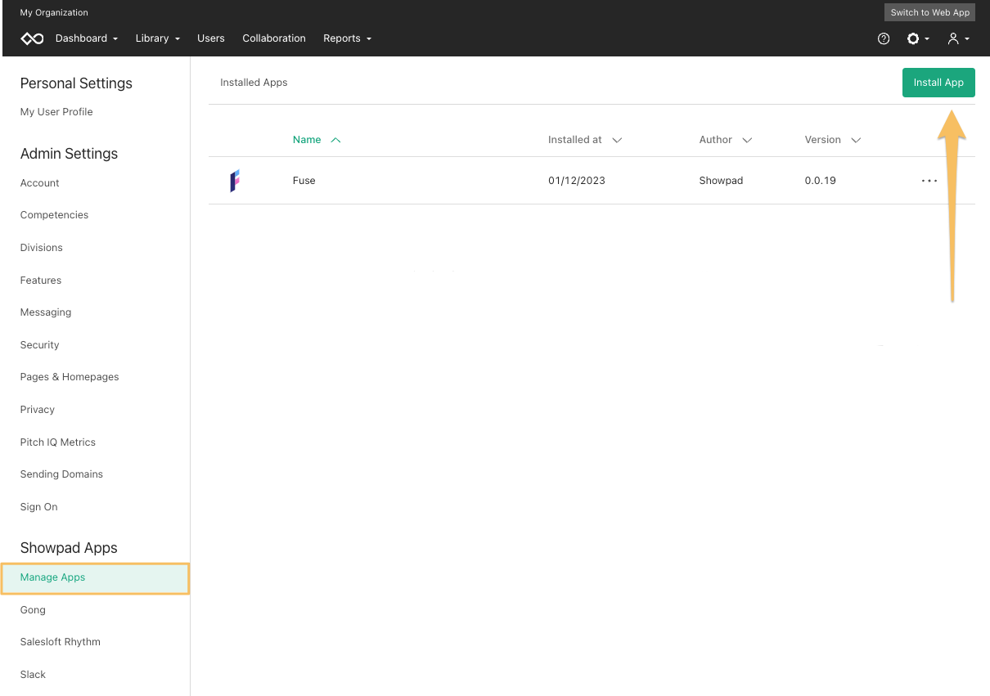This screenshot has height=696, width=990.
Task: Open Sign On settings
Action: (39, 507)
